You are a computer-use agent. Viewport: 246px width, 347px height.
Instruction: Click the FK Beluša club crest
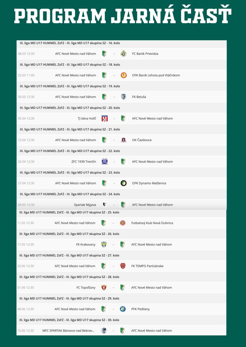coord(124,97)
